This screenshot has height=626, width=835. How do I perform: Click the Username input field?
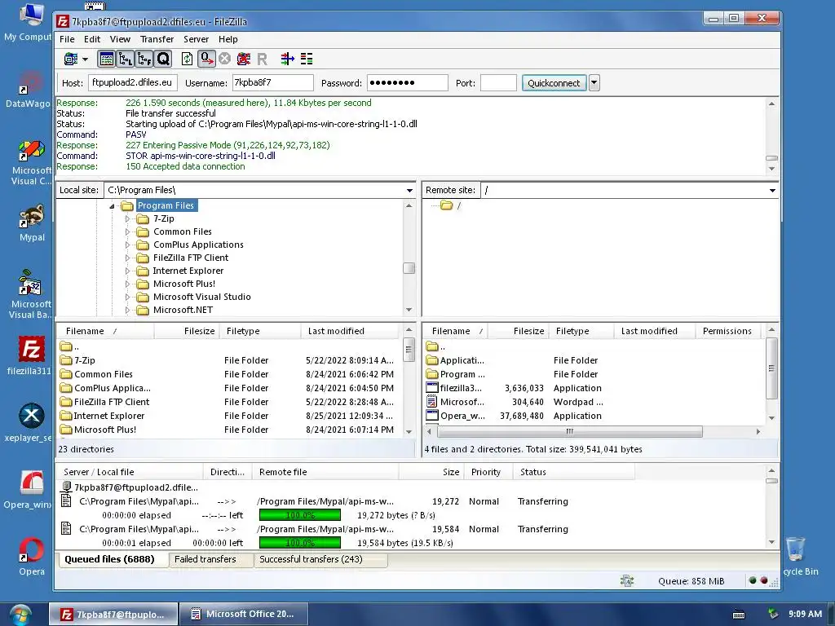[272, 82]
